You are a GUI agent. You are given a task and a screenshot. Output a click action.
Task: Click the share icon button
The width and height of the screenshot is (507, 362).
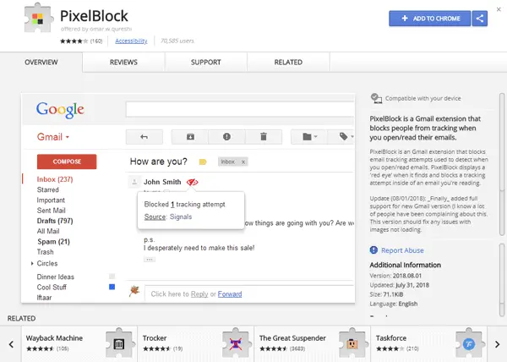480,19
